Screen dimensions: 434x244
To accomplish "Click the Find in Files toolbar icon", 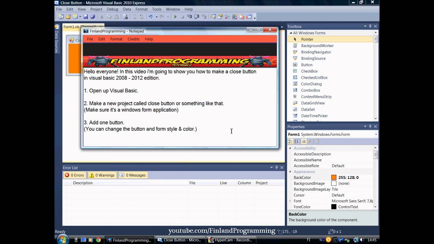I will coord(125,17).
